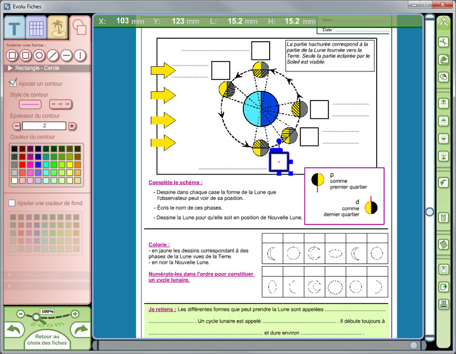Insert a square rectangle shape
Screen dimensions: 456x354
pos(12,55)
